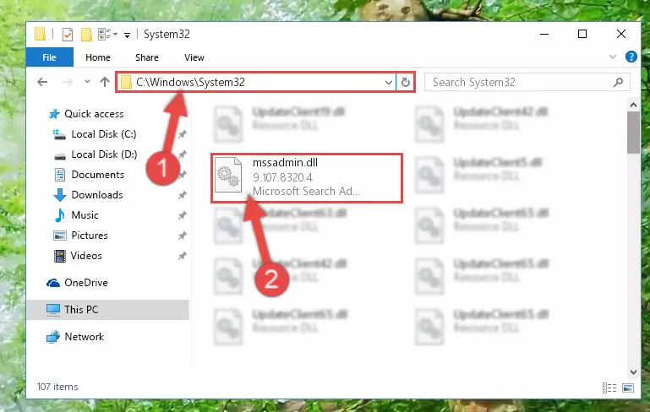Open the Home ribbon tab
The height and width of the screenshot is (412, 650).
click(98, 57)
